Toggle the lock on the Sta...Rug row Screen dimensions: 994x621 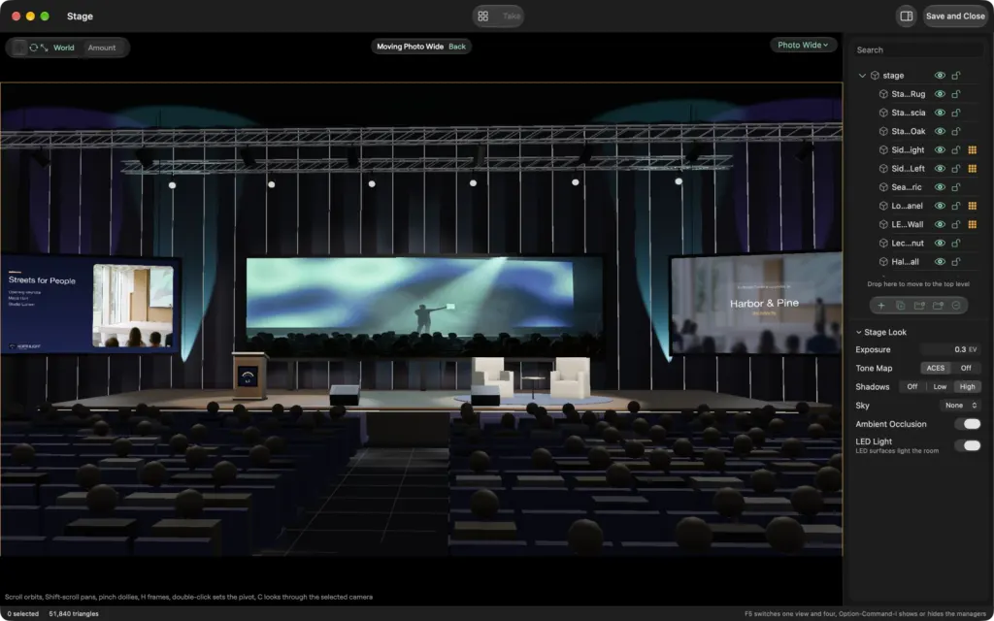[x=956, y=94]
